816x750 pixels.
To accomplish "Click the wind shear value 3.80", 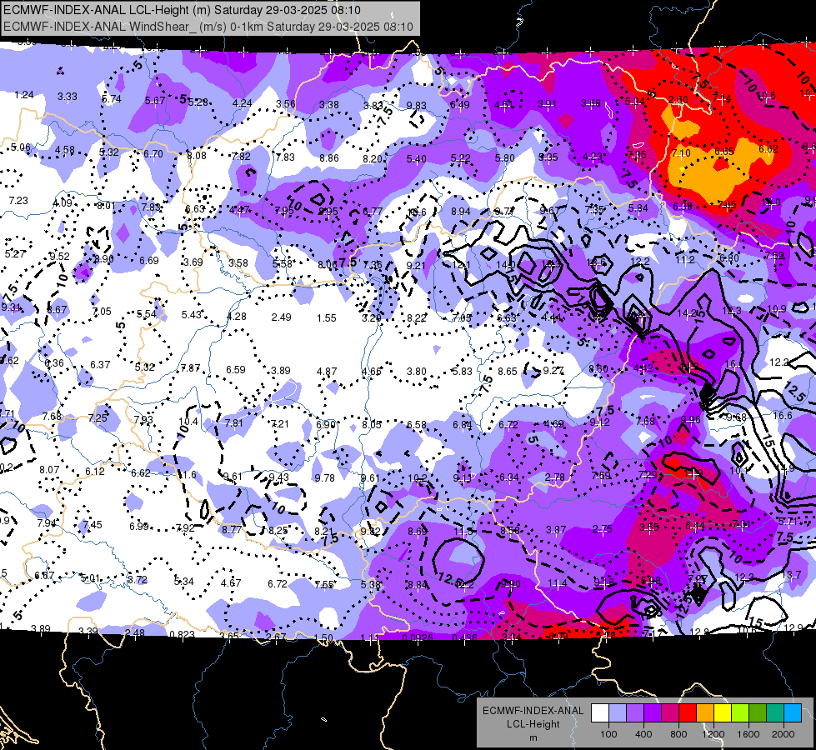I will (x=416, y=372).
